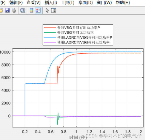Click the 时间 (秒) x-axis label
Viewport: 146px width, 140px height.
(77, 137)
